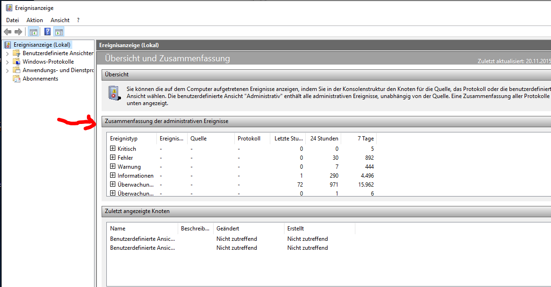Click the Windows-Protokolle folder icon
This screenshot has height=287, width=551.
[x=17, y=62]
